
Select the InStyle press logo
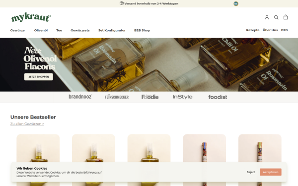pos(182,97)
